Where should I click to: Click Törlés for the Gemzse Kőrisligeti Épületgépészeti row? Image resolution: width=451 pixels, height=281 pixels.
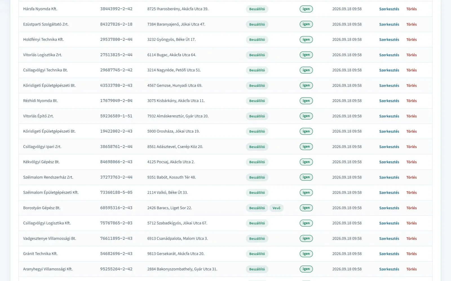411,86
